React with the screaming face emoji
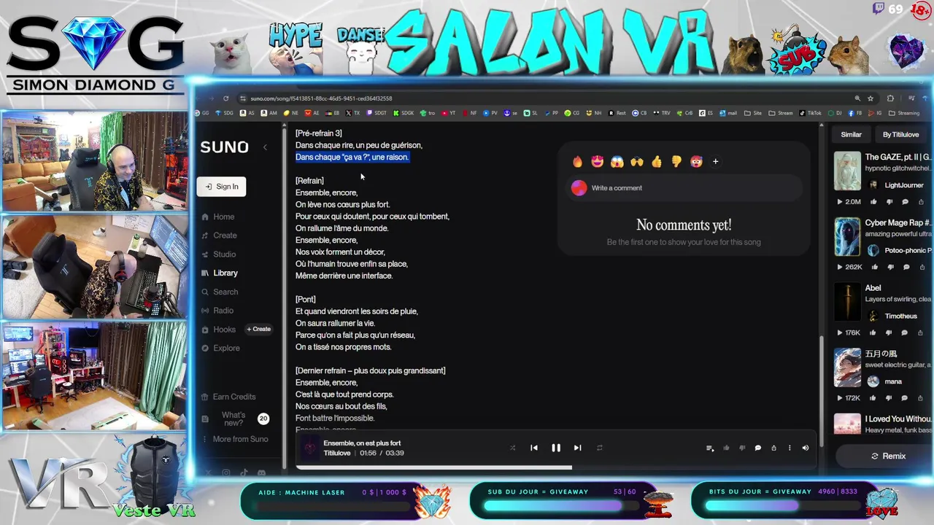The width and height of the screenshot is (934, 525). click(617, 162)
